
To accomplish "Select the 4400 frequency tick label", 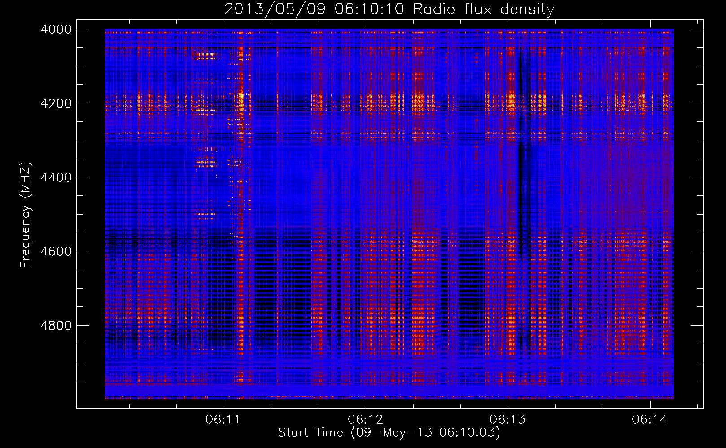I will point(56,177).
